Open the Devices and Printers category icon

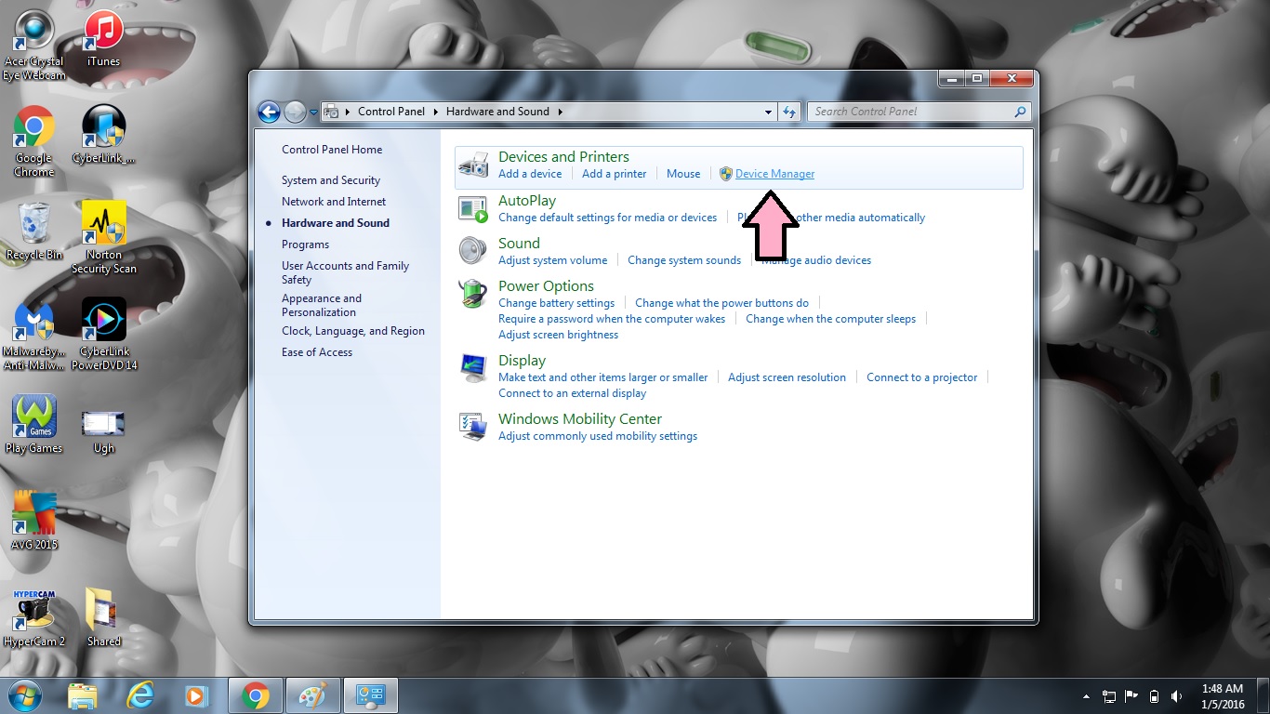tap(473, 165)
